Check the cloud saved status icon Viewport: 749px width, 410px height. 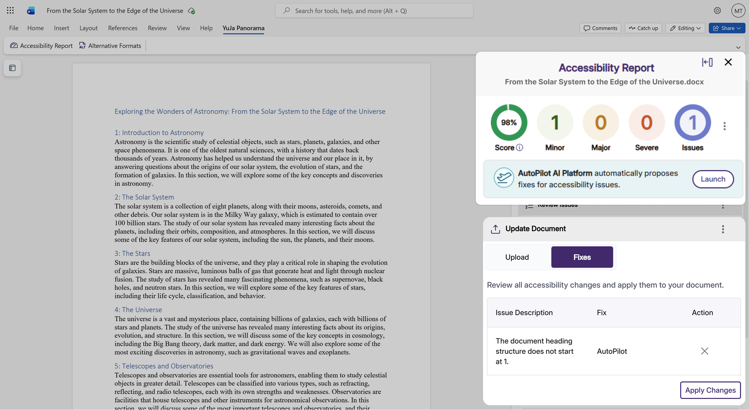coord(192,11)
